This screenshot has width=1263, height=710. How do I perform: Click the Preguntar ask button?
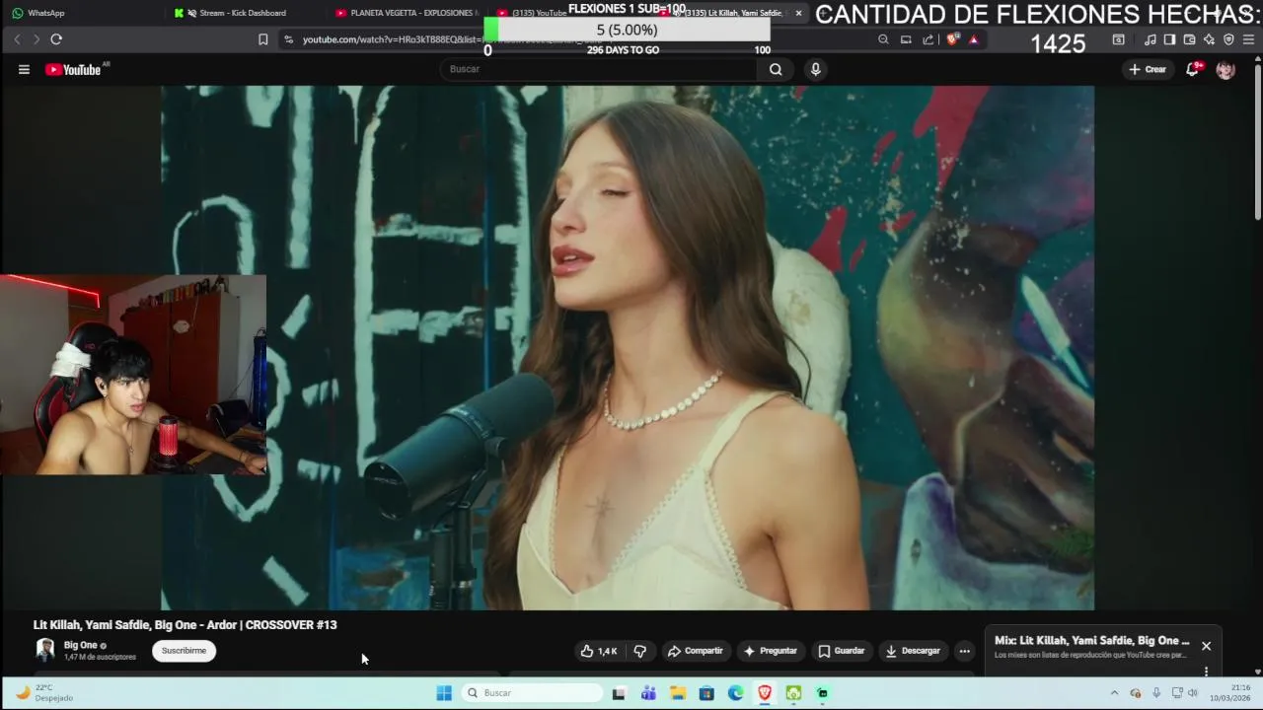770,651
